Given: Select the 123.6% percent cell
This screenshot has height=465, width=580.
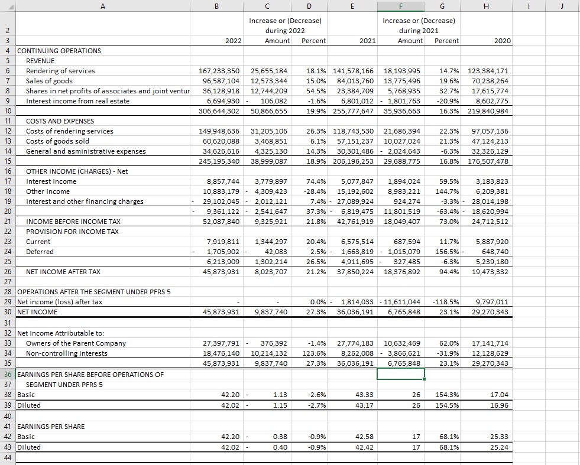Looking at the screenshot, I should (309, 353).
